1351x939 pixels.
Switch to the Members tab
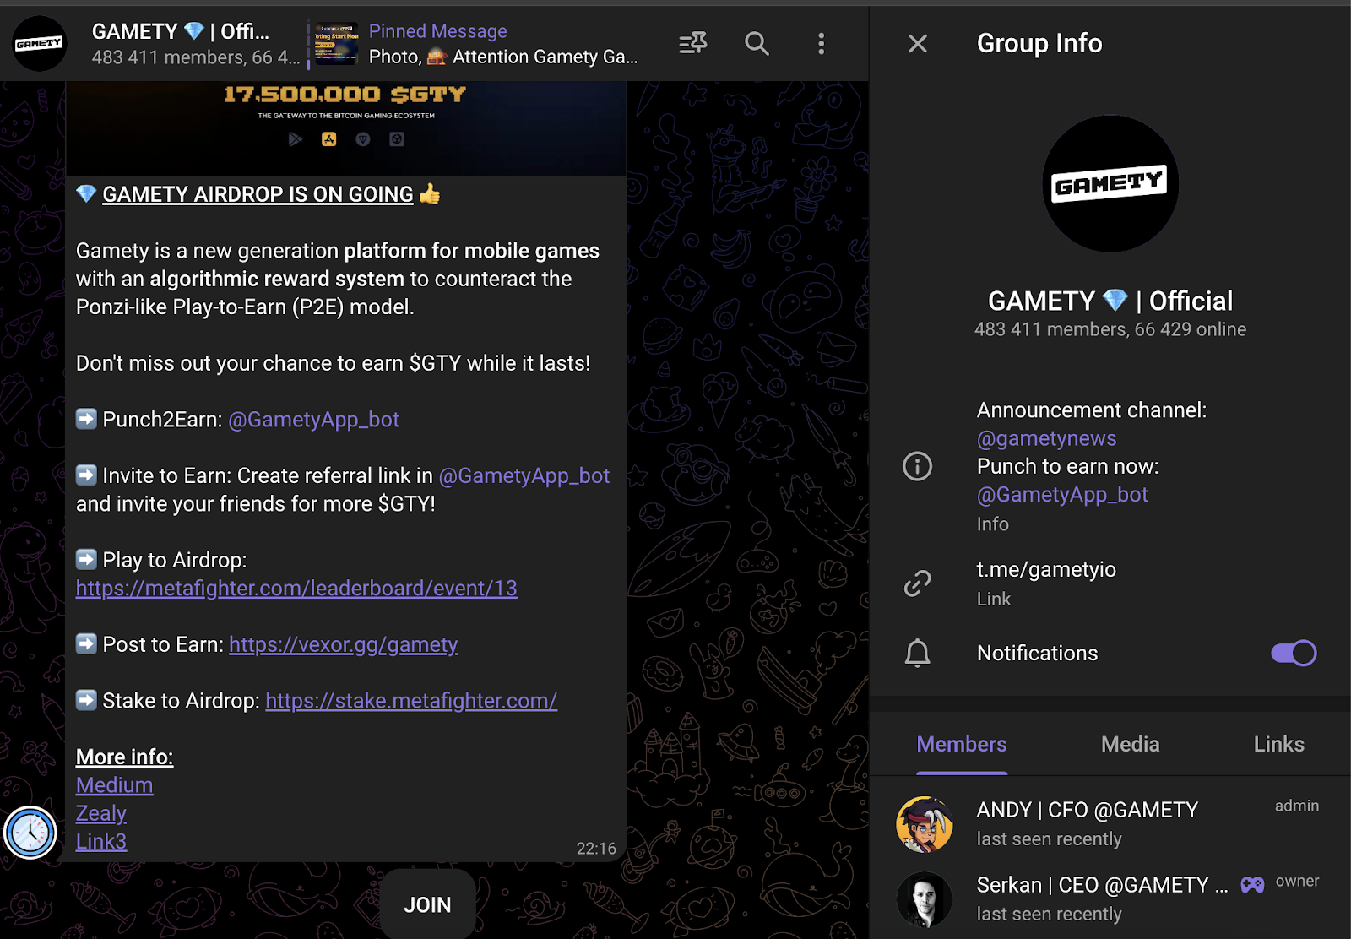[962, 744]
